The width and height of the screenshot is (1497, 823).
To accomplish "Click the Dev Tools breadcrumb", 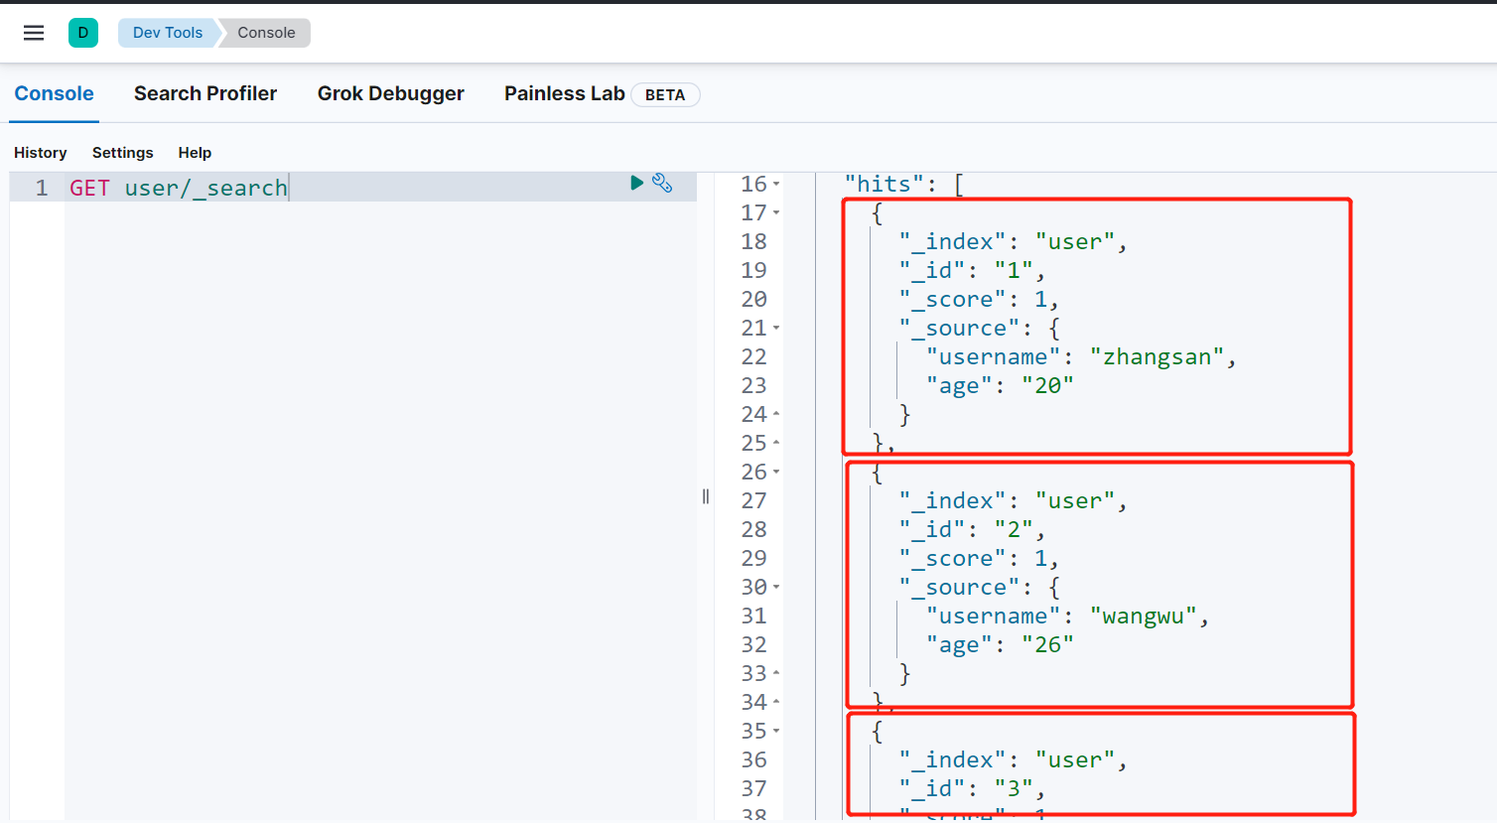I will pos(167,33).
